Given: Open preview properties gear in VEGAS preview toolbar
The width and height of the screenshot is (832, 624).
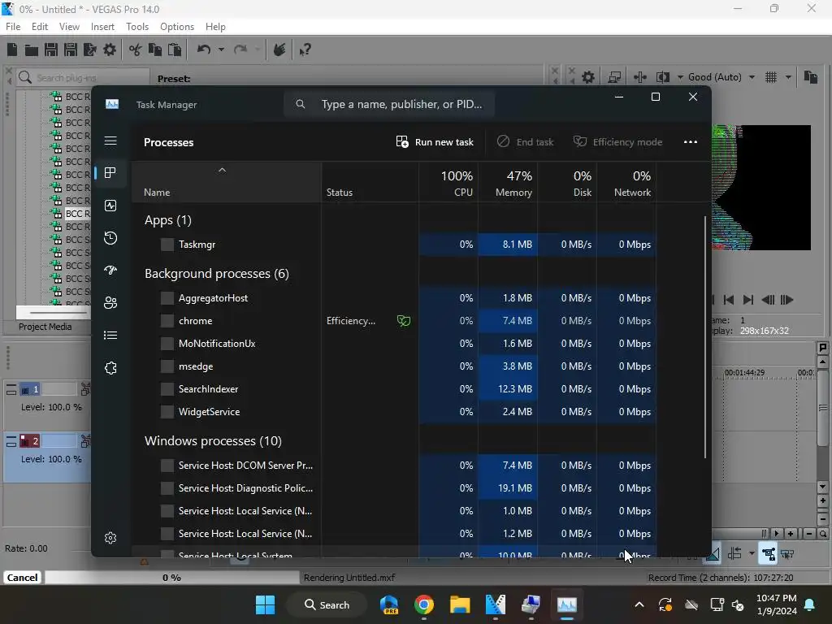Looking at the screenshot, I should [588, 77].
